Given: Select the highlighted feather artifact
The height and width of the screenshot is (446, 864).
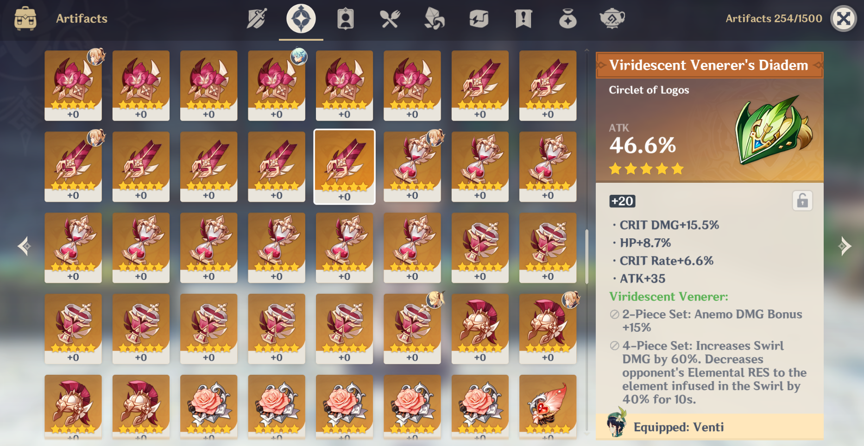Looking at the screenshot, I should (x=344, y=167).
